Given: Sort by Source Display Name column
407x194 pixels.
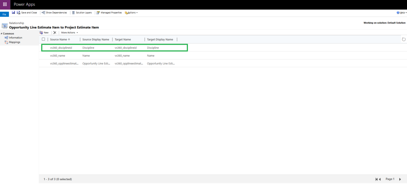Looking at the screenshot, I should (x=96, y=39).
